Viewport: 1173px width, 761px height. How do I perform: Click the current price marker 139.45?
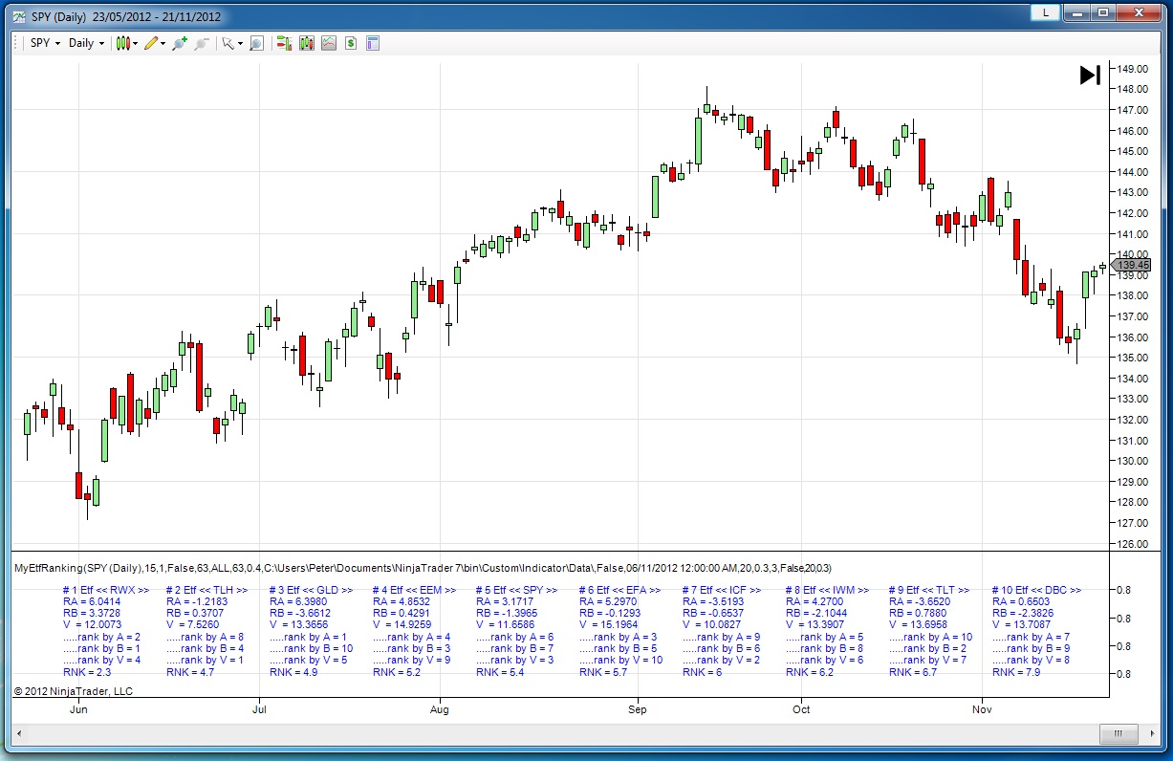[x=1131, y=265]
